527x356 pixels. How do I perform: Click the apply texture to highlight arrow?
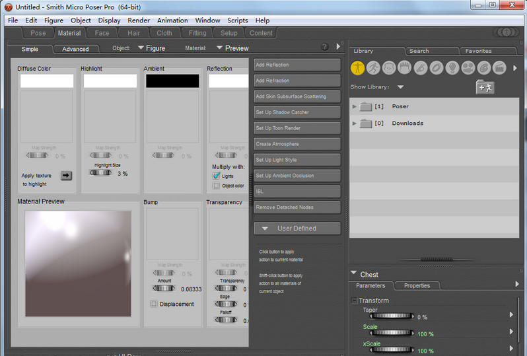click(67, 176)
